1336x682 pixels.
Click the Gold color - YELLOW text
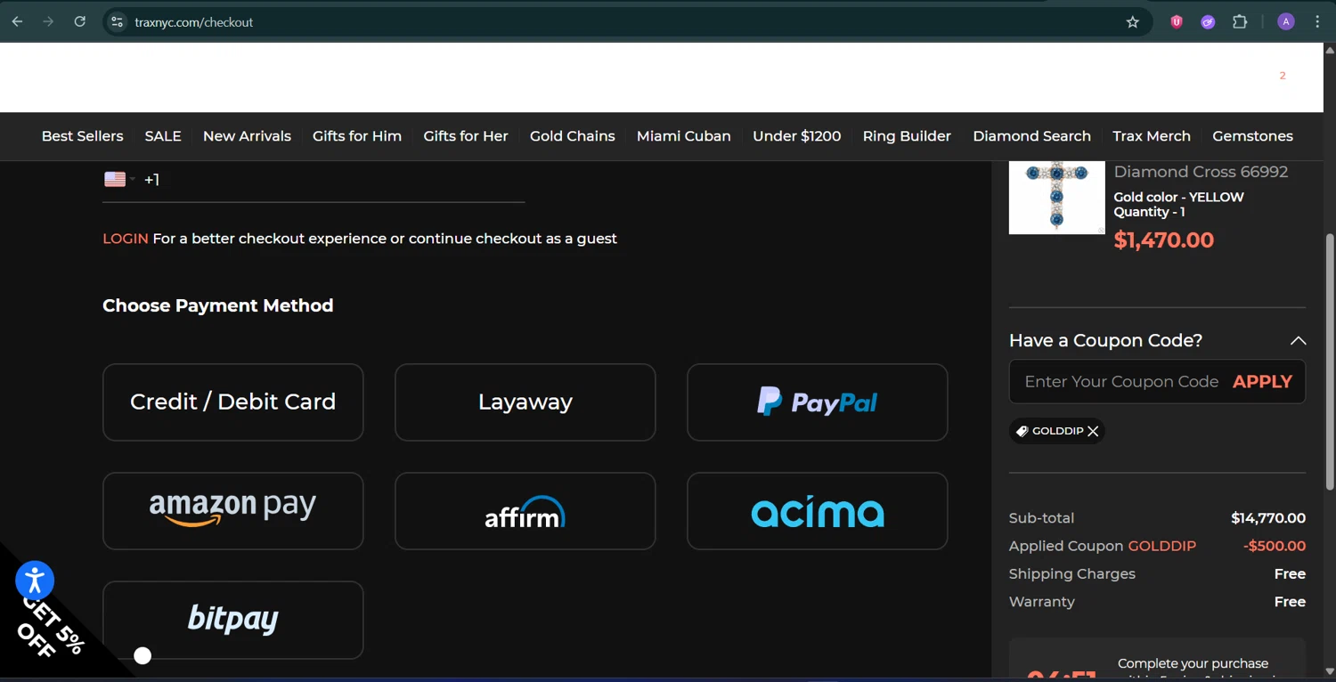[1178, 198]
